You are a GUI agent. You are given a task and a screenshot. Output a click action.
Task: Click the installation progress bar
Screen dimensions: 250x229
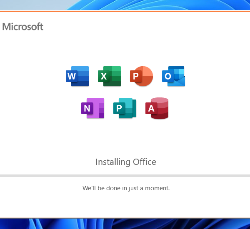tap(125, 176)
